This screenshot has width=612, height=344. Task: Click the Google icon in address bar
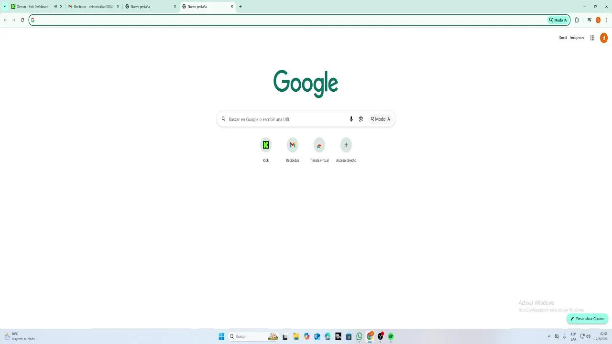33,20
